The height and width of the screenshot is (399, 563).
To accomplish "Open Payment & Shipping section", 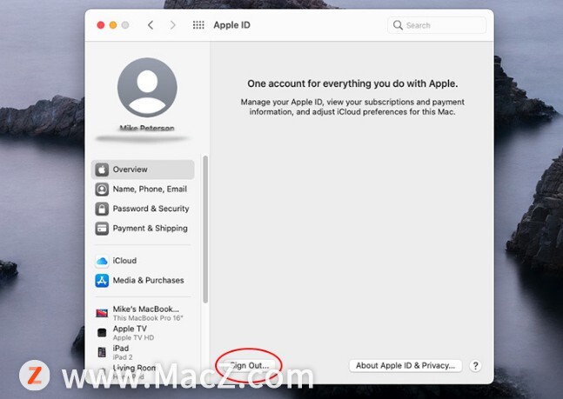I will pyautogui.click(x=143, y=229).
